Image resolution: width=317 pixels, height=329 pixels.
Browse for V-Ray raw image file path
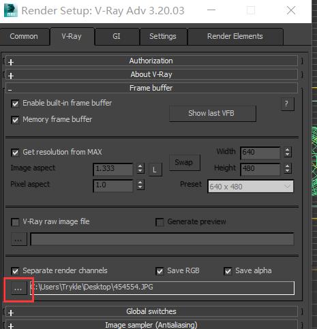coord(19,239)
